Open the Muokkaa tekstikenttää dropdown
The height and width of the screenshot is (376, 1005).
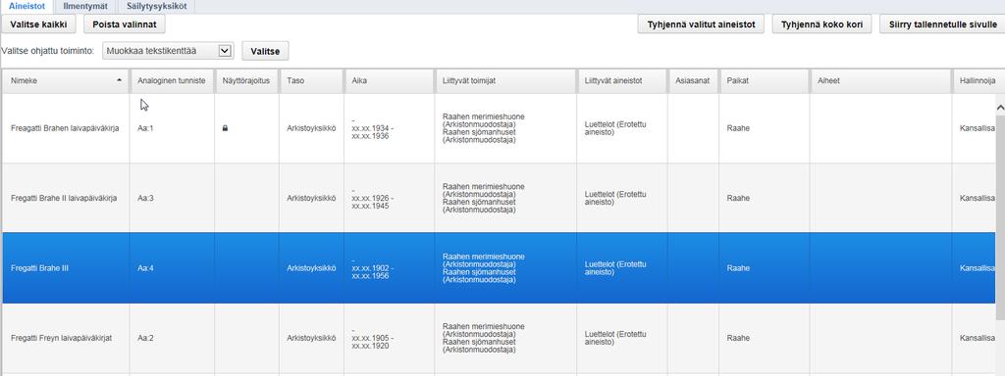click(x=168, y=51)
